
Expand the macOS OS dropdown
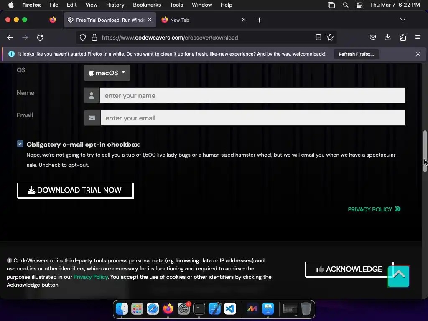(107, 73)
